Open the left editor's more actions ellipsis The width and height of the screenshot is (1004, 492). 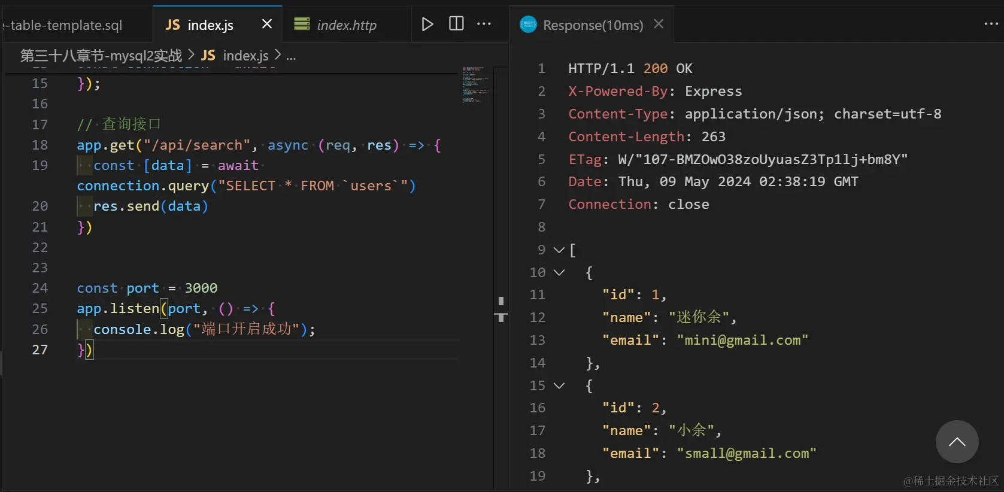coord(484,24)
